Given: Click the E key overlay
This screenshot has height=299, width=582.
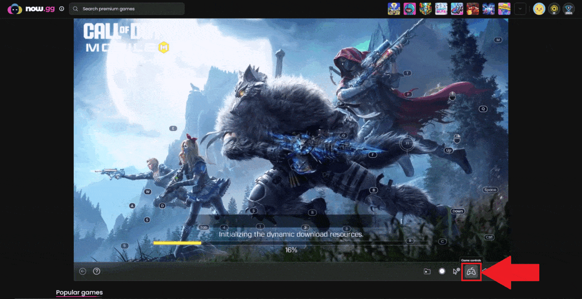Looking at the screenshot, I should point(173,128).
